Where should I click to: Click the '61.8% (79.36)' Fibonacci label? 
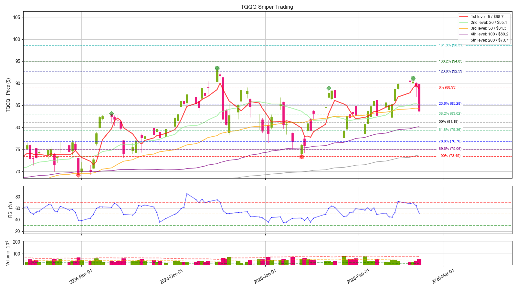pos(450,130)
